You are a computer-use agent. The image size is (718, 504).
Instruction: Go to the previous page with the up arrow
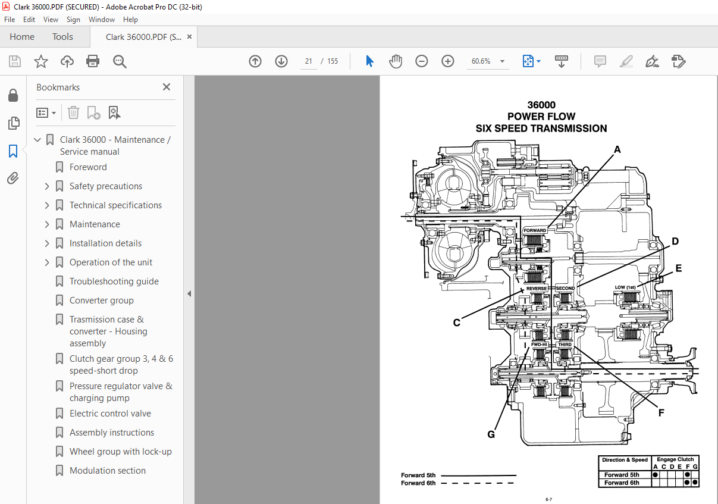255,61
